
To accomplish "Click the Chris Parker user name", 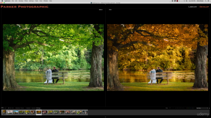I will pos(200,1).
